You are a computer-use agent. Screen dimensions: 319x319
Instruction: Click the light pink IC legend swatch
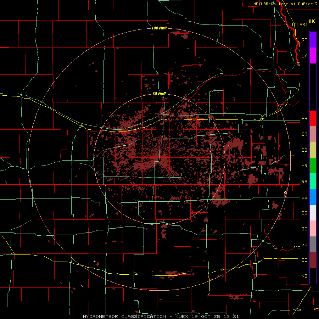tap(313, 229)
